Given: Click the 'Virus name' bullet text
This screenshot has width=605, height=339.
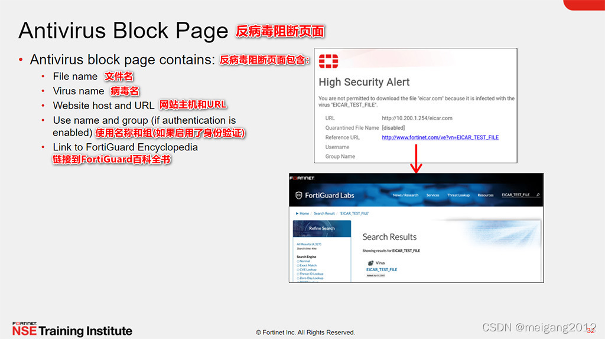Looking at the screenshot, I should pyautogui.click(x=79, y=91).
